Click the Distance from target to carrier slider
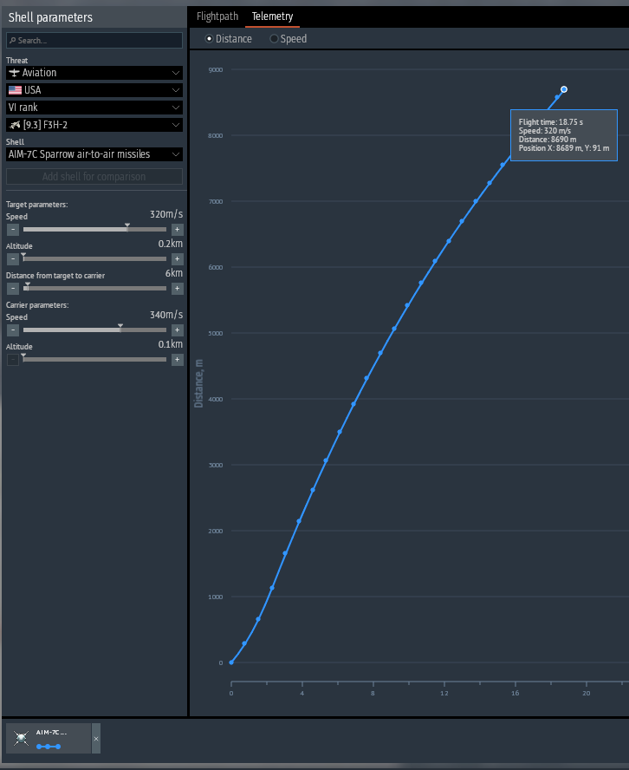Viewport: 629px width, 770px height. click(x=94, y=288)
